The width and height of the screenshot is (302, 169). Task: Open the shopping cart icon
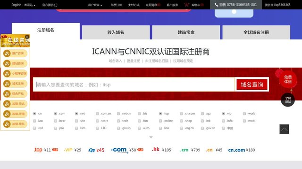tap(187, 5)
